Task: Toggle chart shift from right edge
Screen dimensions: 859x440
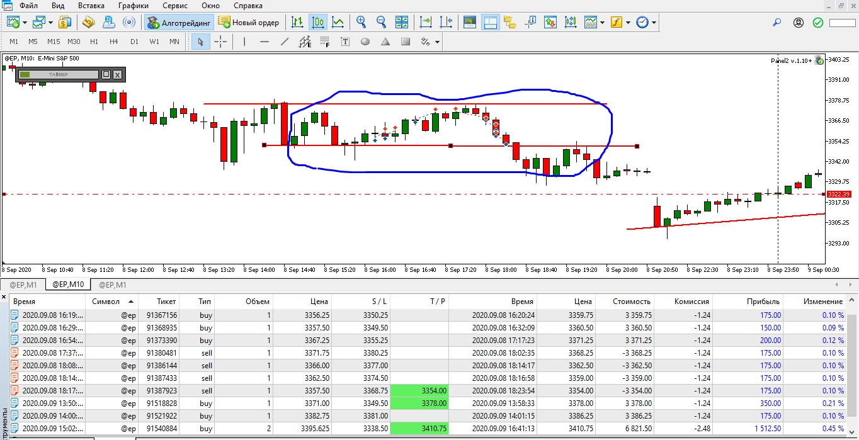Action: point(447,23)
